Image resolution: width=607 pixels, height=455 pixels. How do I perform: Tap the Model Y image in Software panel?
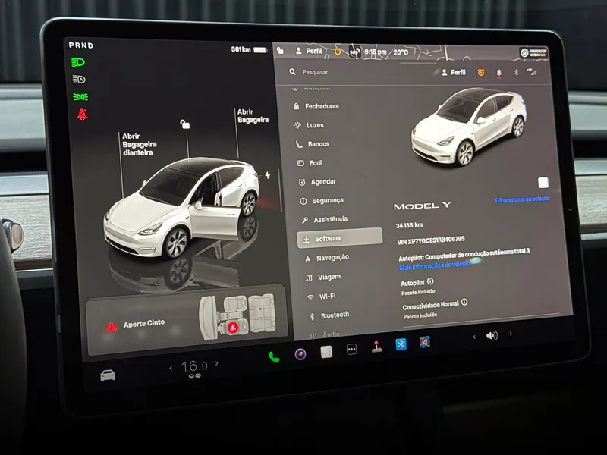[x=469, y=126]
